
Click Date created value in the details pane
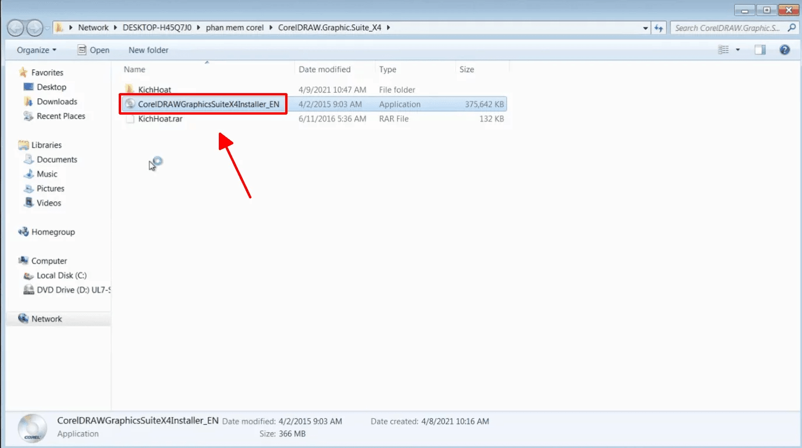coord(455,421)
